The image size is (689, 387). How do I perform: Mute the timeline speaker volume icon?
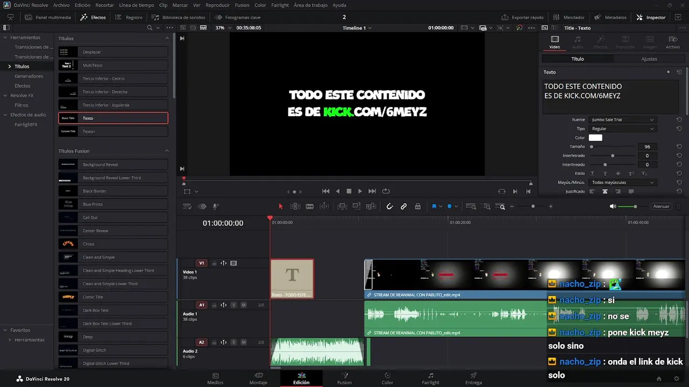613,206
